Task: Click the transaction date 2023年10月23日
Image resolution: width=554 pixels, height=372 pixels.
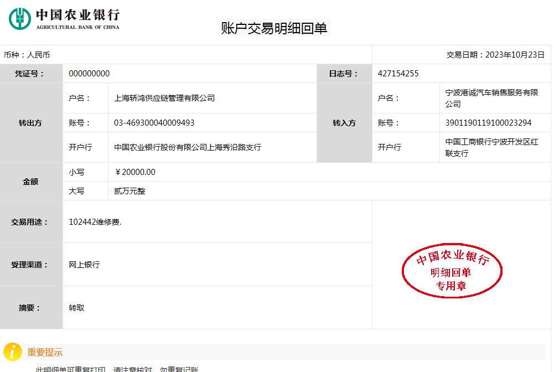Action: pos(515,55)
